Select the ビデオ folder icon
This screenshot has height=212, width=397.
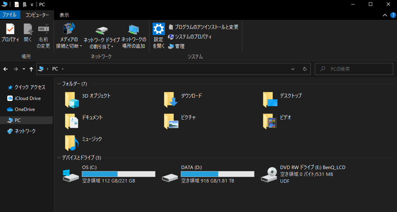(x=269, y=121)
